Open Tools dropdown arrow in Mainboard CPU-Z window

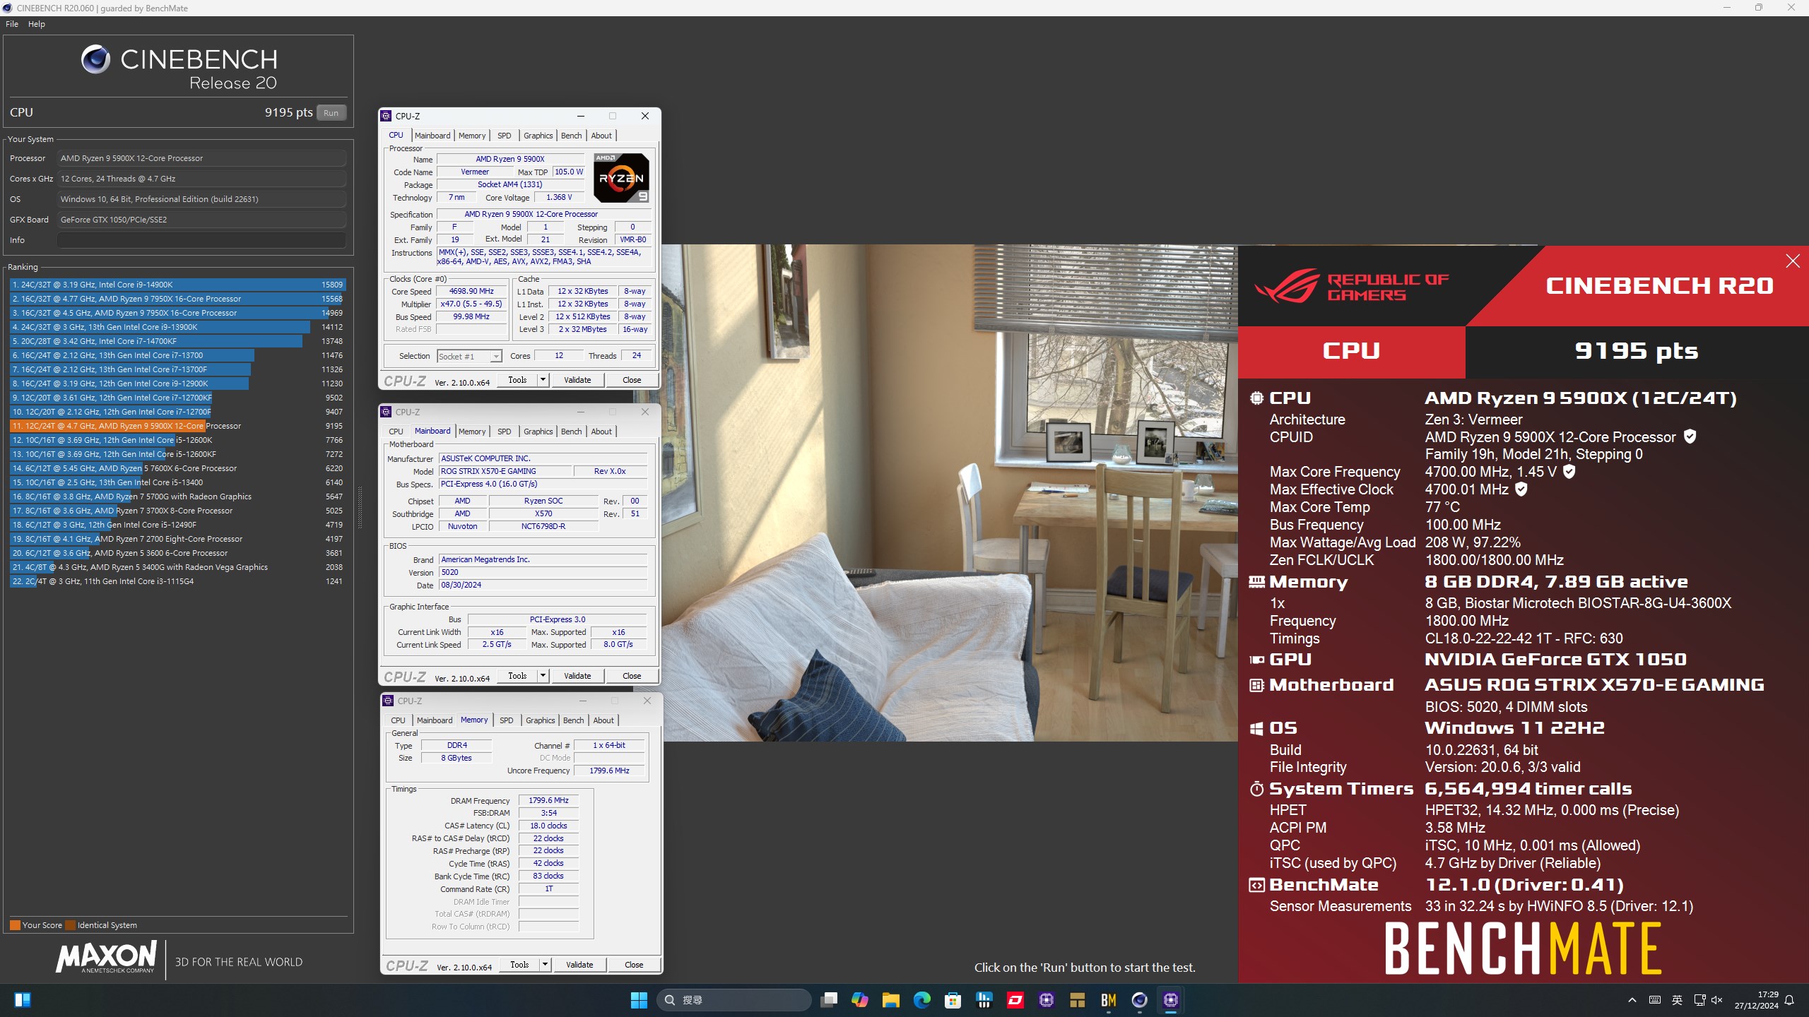coord(543,676)
